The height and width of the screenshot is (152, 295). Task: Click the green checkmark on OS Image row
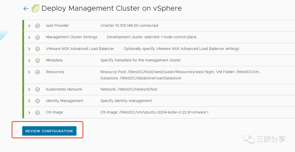pos(38,113)
